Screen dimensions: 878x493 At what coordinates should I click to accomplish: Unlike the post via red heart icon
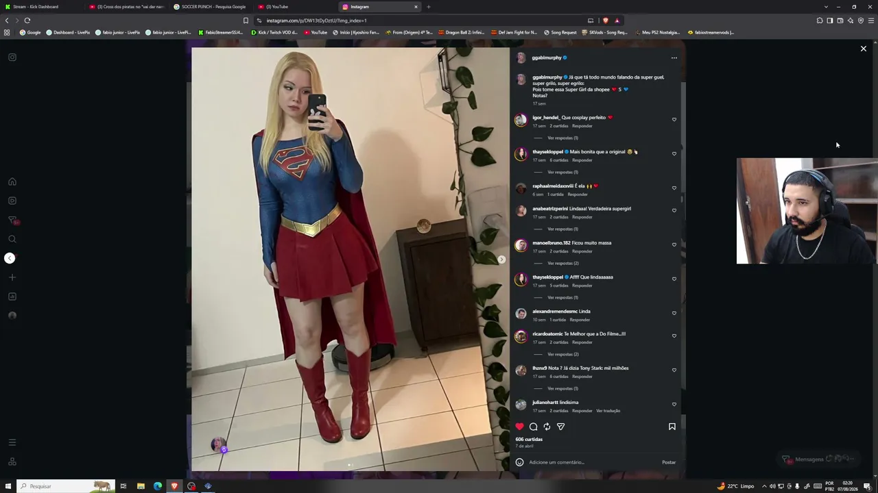[519, 427]
